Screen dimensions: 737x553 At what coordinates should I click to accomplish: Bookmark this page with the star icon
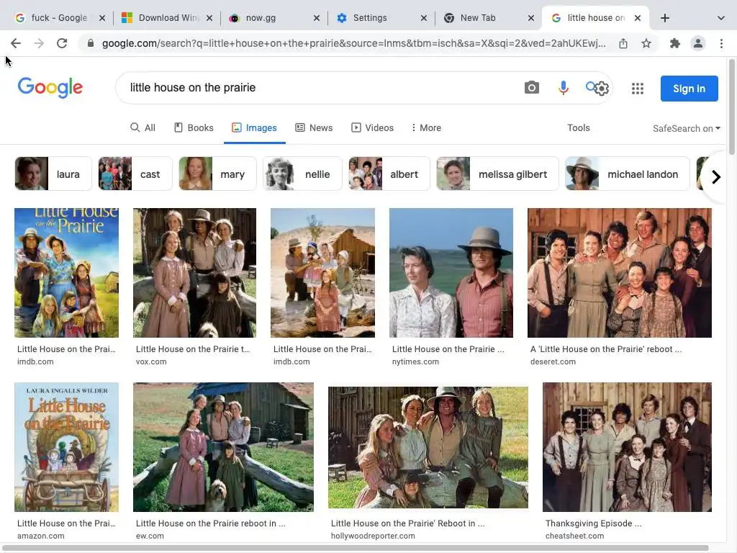[x=646, y=44]
